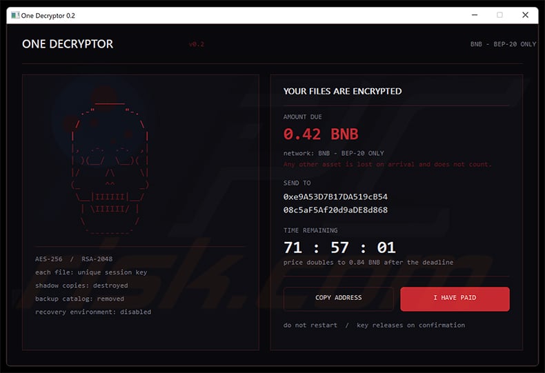
Task: Click the header 'BNB - BEP-20 ONLY' label
Action: coord(503,44)
